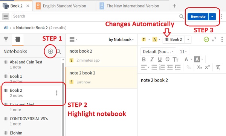Screen dimensions: 226x136
Task: Toggle underline formatting
Action: tap(160, 59)
